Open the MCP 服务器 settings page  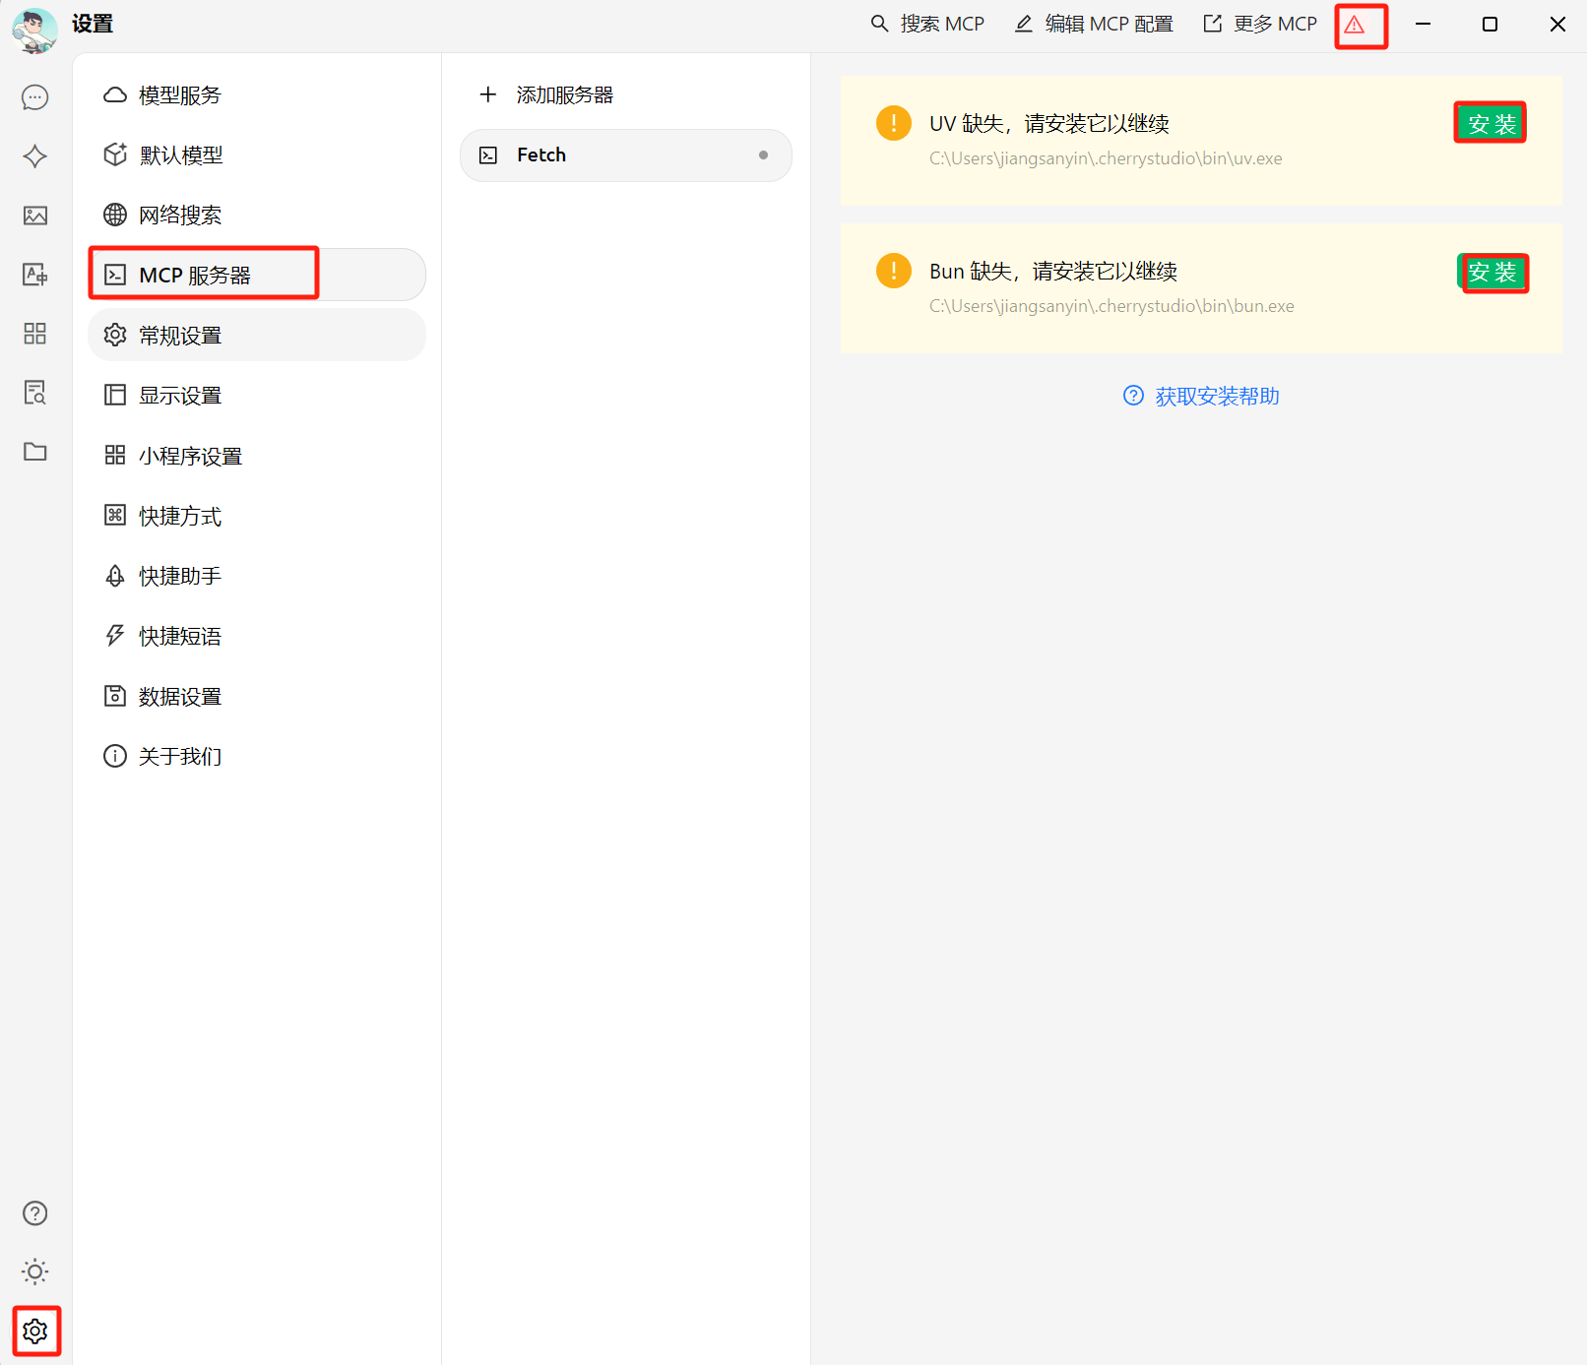coord(257,276)
